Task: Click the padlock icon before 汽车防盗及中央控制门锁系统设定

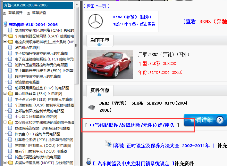Action: pyautogui.click(x=88, y=162)
